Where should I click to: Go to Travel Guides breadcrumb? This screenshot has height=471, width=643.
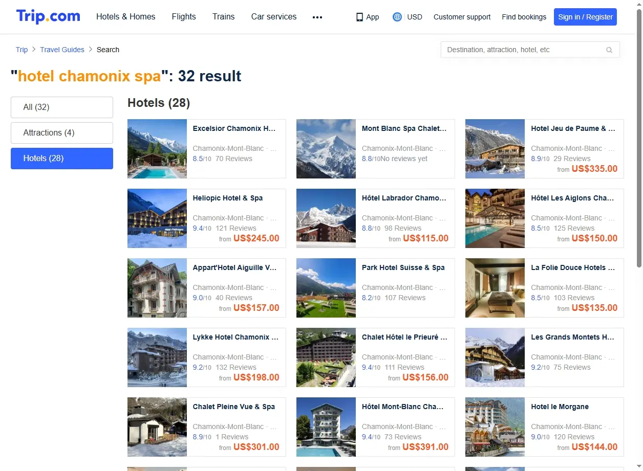pos(62,50)
